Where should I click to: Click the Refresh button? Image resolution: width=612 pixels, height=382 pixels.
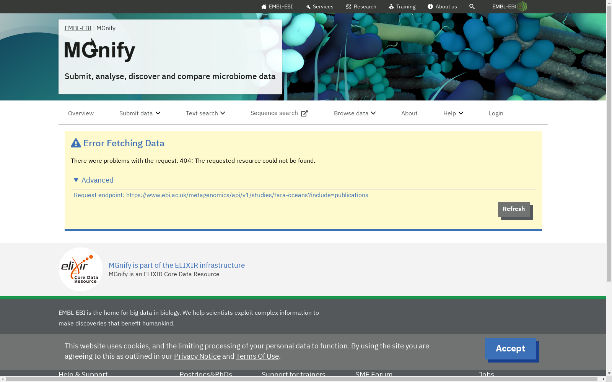[514, 209]
